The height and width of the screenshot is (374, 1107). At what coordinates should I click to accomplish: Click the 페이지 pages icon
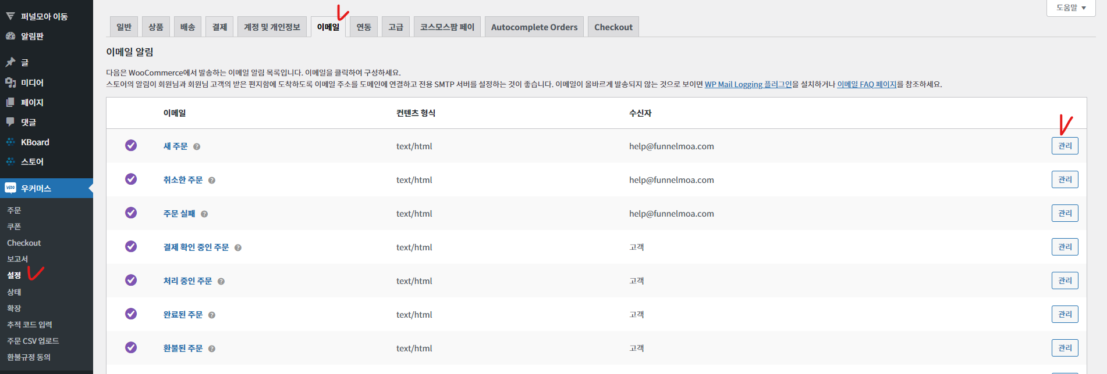pos(10,102)
